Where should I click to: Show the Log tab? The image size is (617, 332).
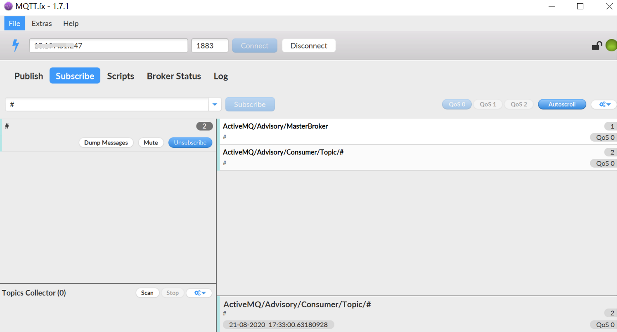coord(221,76)
